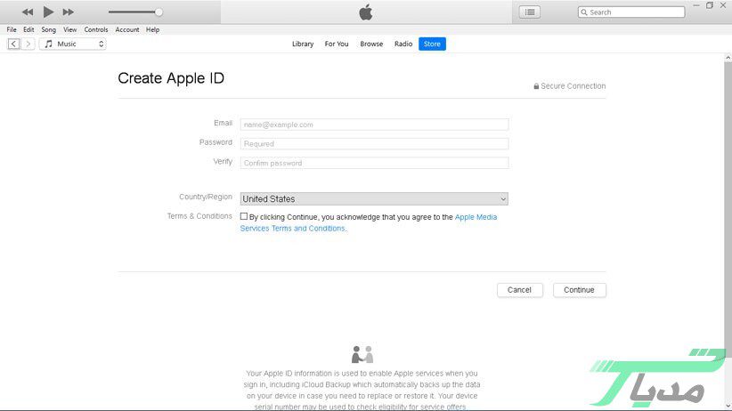Image resolution: width=732 pixels, height=411 pixels.
Task: Click the forward navigation arrow
Action: [28, 44]
